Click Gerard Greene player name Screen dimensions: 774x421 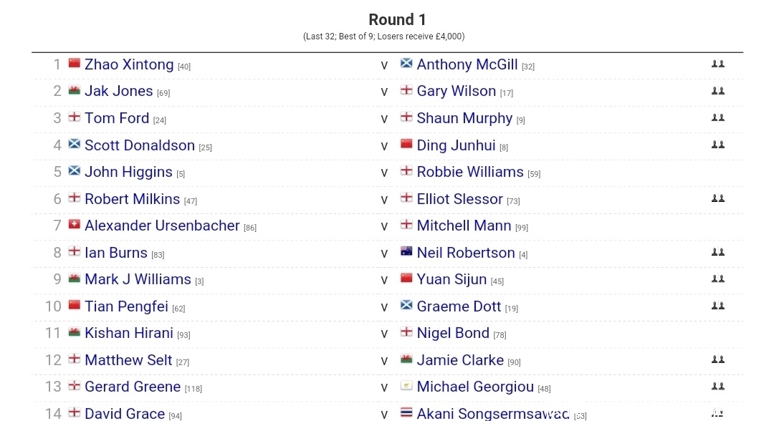pos(133,387)
